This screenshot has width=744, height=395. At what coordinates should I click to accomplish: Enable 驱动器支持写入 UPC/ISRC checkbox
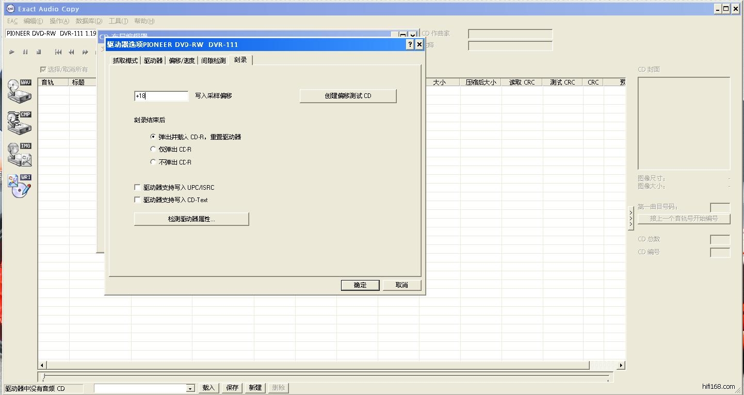(x=138, y=188)
